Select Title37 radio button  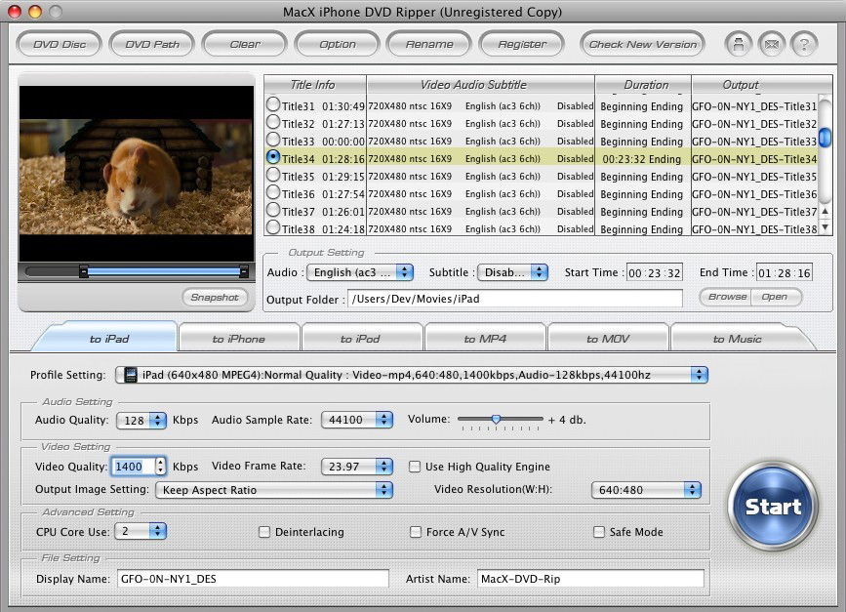273,210
